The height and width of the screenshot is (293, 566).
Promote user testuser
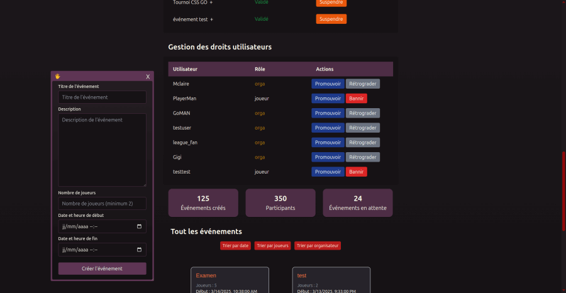coord(328,128)
